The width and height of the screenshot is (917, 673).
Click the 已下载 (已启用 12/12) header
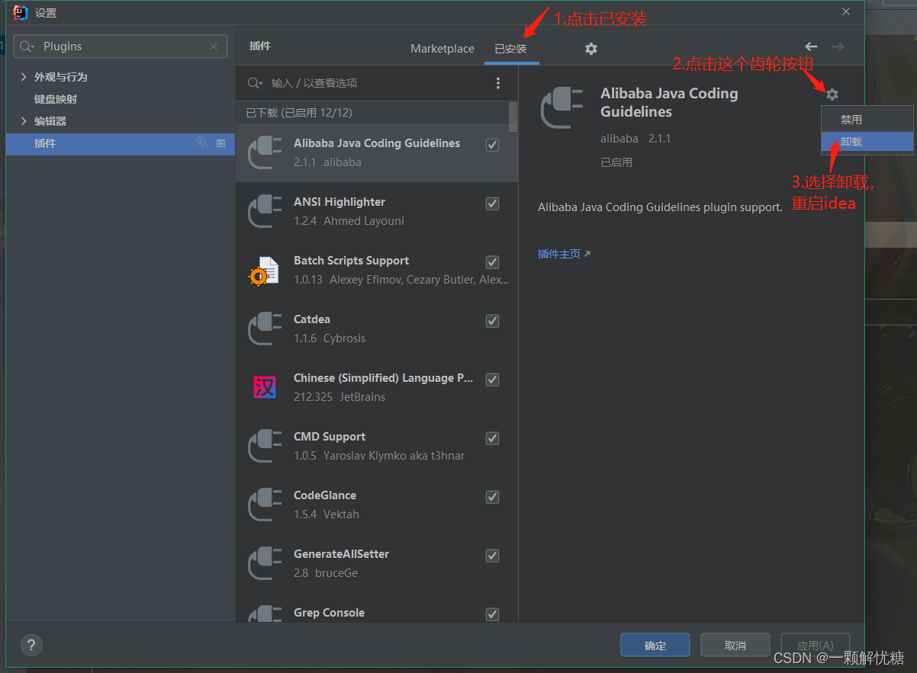pyautogui.click(x=299, y=113)
